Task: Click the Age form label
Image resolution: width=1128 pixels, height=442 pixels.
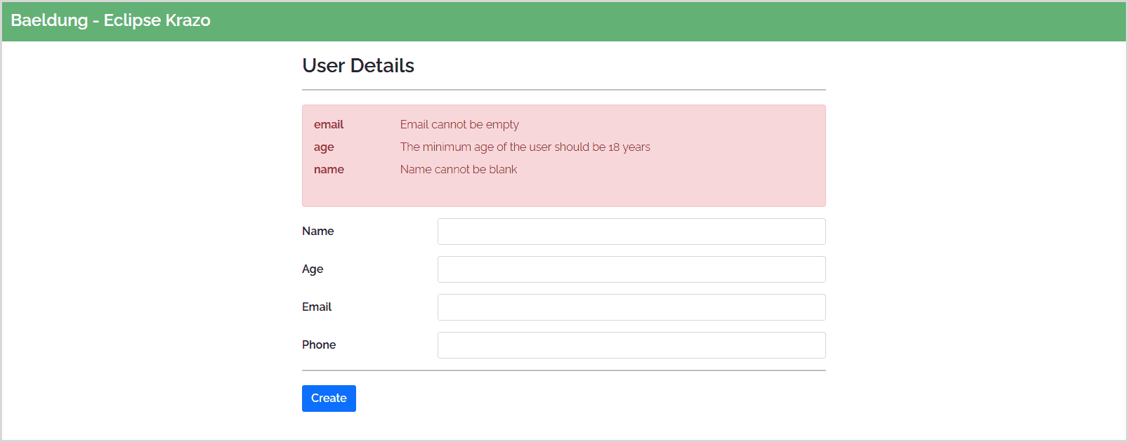Action: click(x=313, y=269)
